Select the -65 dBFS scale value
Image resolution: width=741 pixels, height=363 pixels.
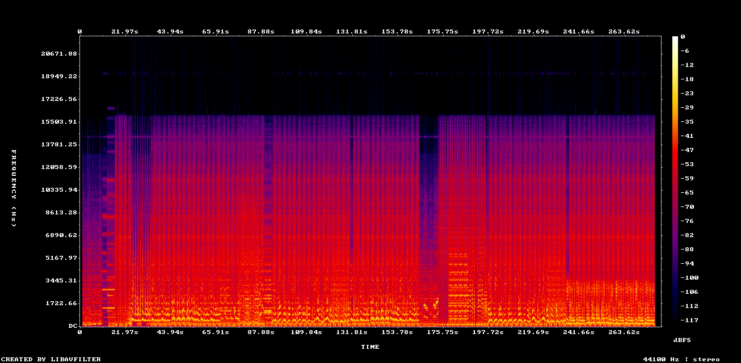(x=687, y=192)
